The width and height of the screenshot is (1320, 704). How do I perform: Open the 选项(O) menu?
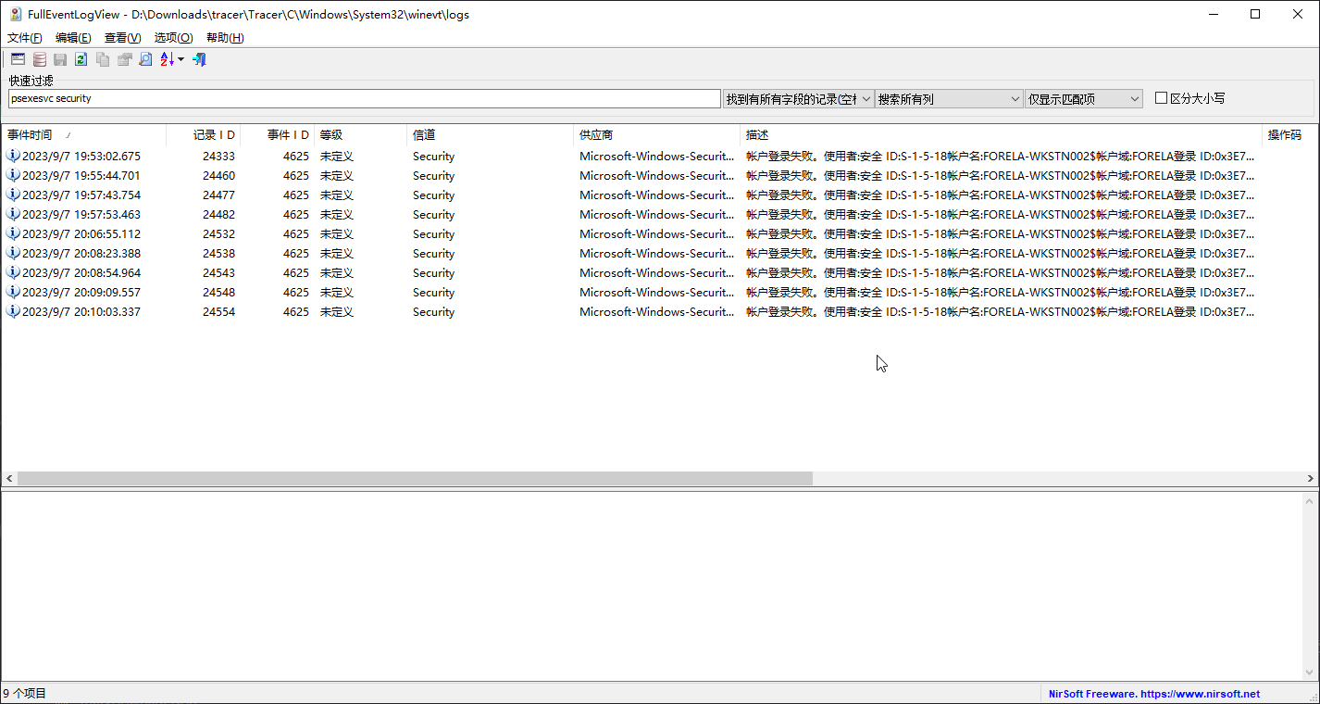pos(173,38)
